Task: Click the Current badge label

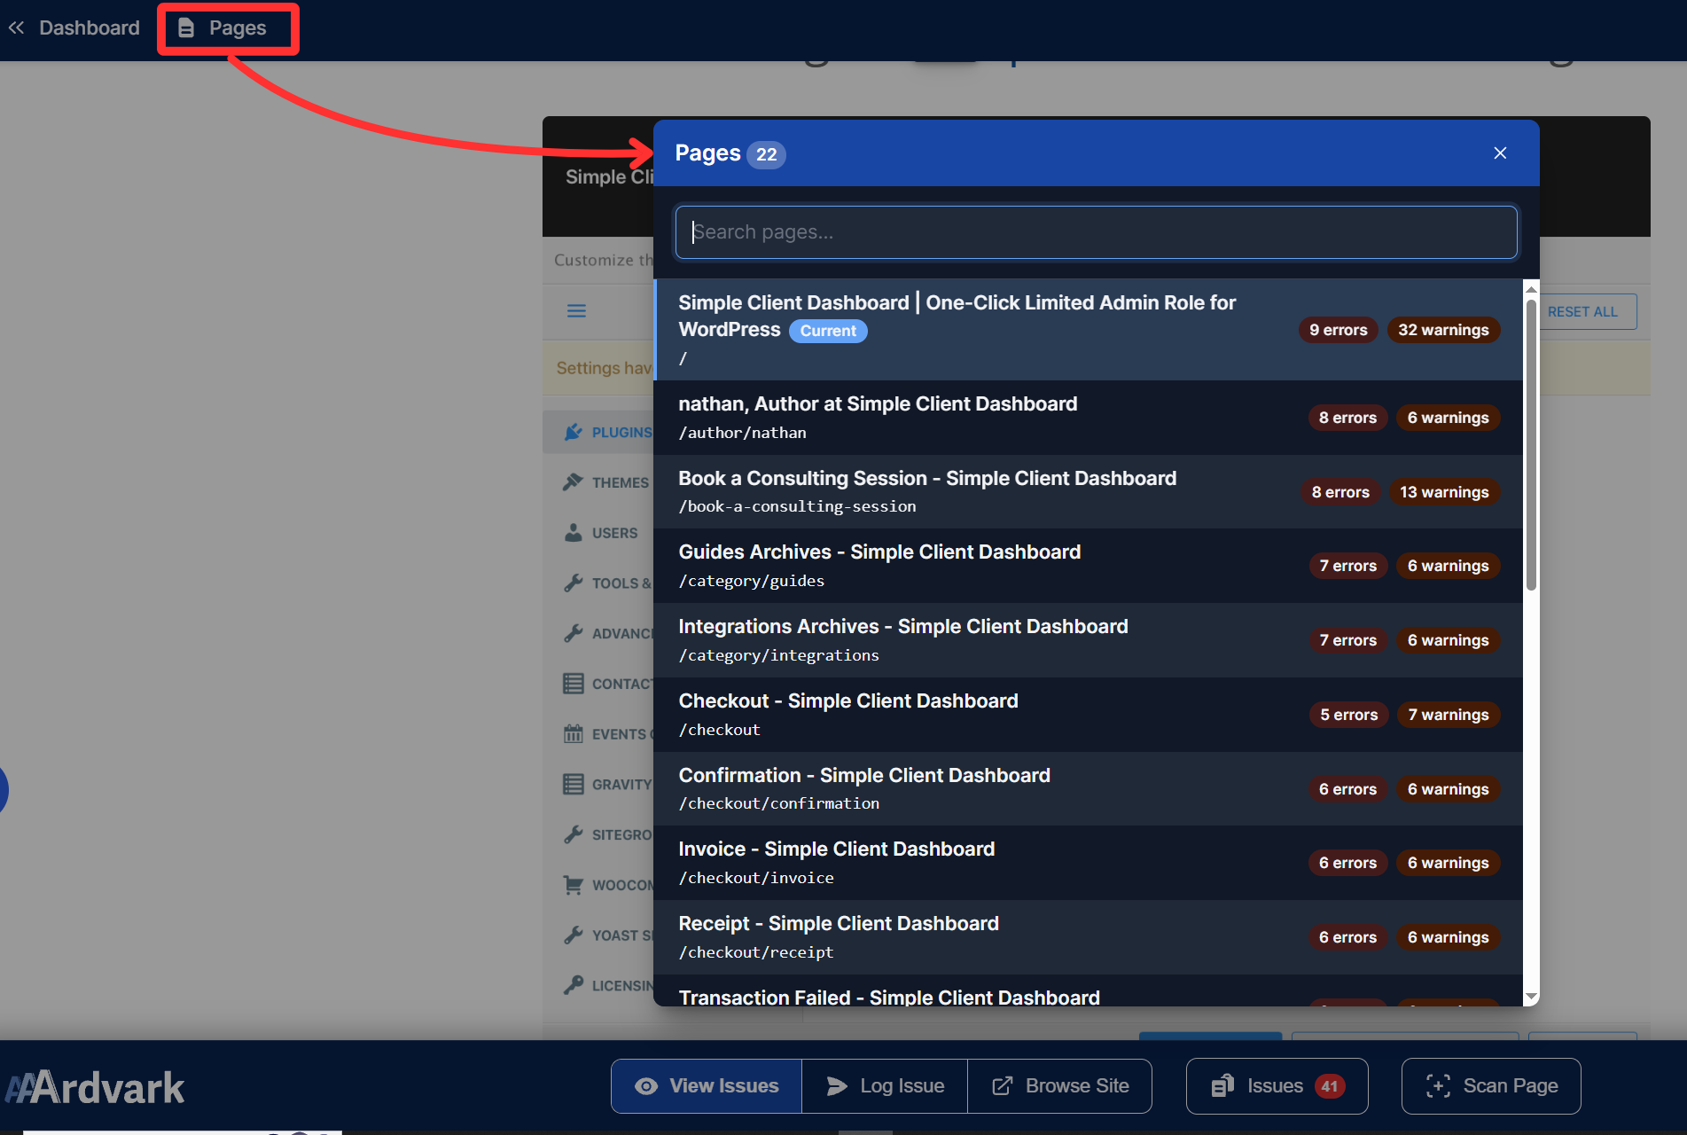Action: coord(828,331)
